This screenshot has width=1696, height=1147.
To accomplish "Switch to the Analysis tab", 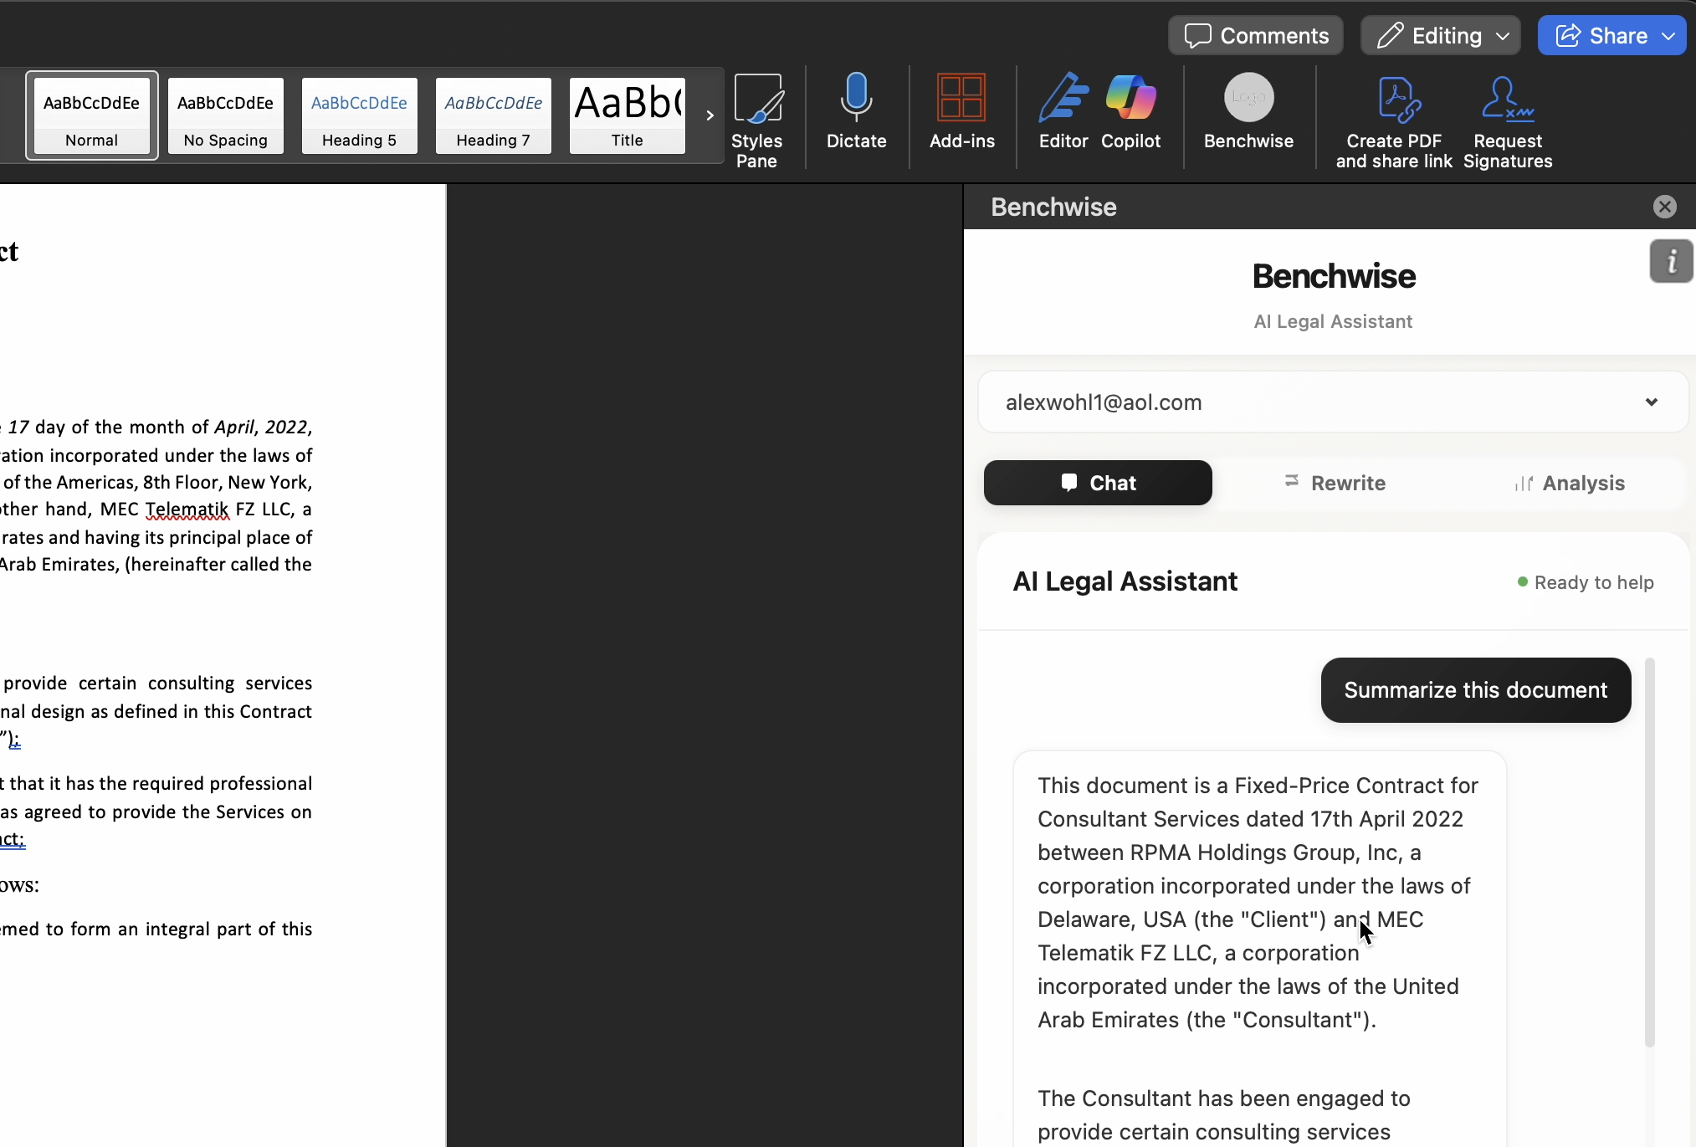I will 1570,483.
